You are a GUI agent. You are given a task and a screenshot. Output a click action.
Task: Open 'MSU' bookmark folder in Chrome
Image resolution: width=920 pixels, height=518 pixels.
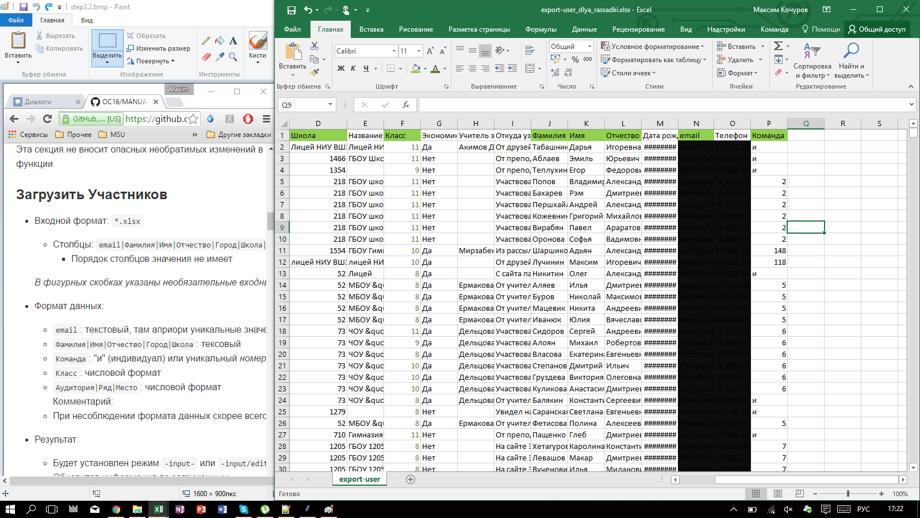click(x=112, y=135)
